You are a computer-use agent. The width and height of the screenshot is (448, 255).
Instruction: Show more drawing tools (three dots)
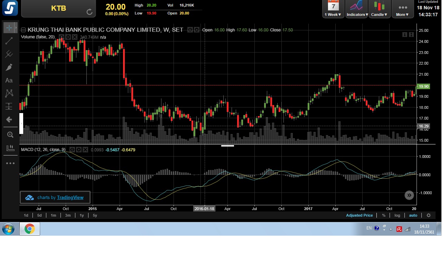click(10, 163)
